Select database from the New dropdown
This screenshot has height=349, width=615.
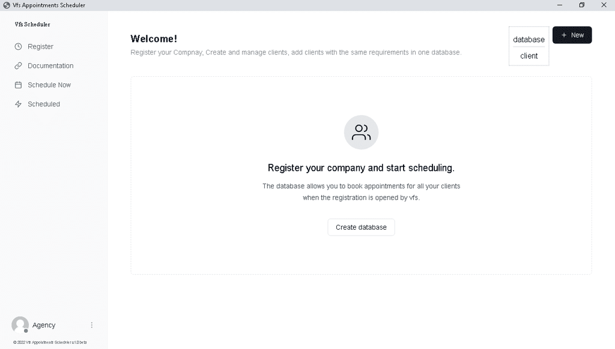click(x=529, y=40)
